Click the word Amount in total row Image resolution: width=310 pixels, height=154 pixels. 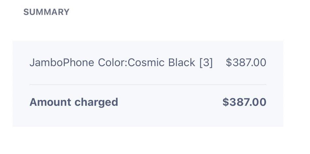click(50, 102)
